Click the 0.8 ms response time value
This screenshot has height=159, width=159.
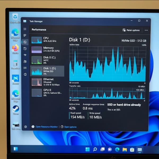tap(88, 108)
